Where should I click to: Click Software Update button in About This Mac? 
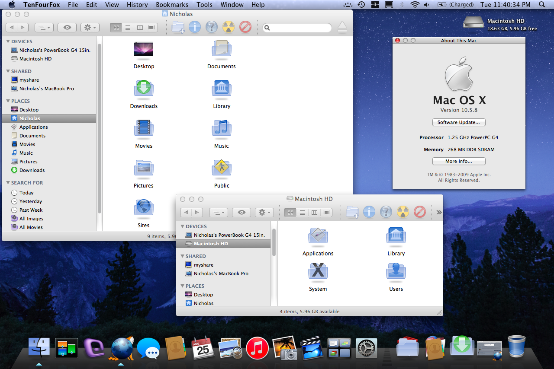[x=459, y=122]
